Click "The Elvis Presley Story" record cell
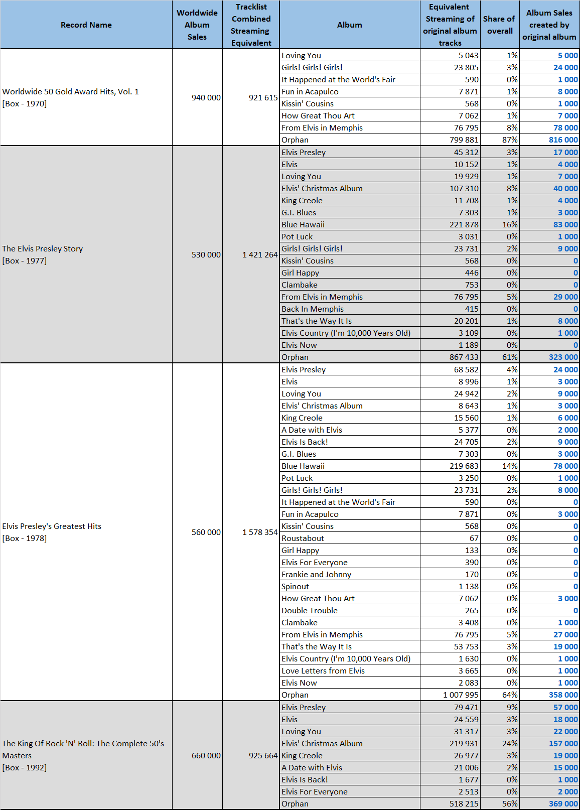The height and width of the screenshot is (810, 580). (86, 254)
